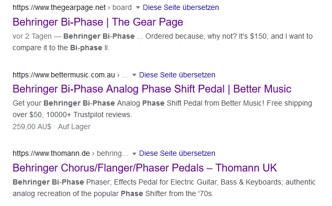Image resolution: width=332 pixels, height=206 pixels.
Task: Click the snippet mentioning '10000+ Trustpilot reviews'
Action: point(162,109)
